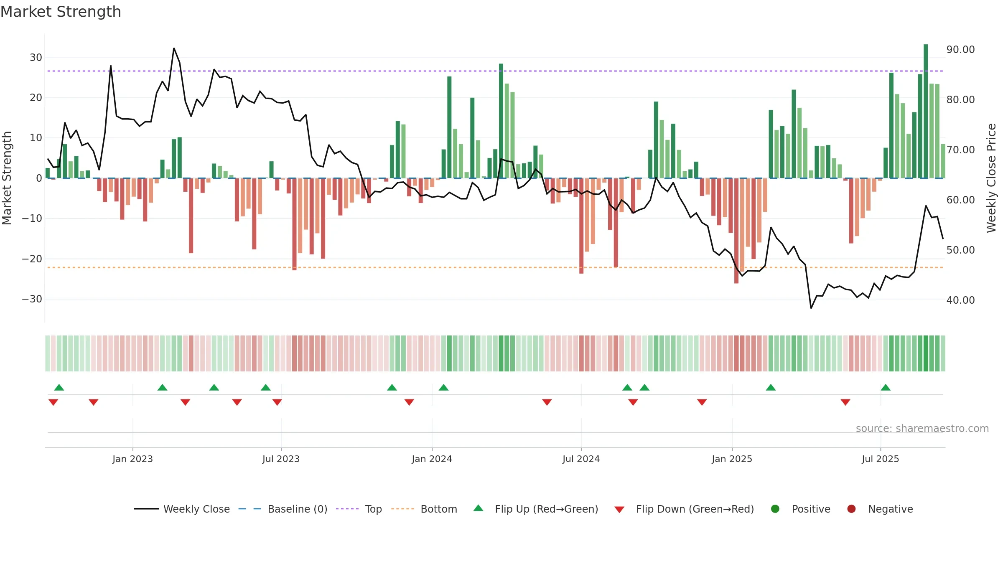
Task: Click the 90.00 price axis label
Action: 960,49
